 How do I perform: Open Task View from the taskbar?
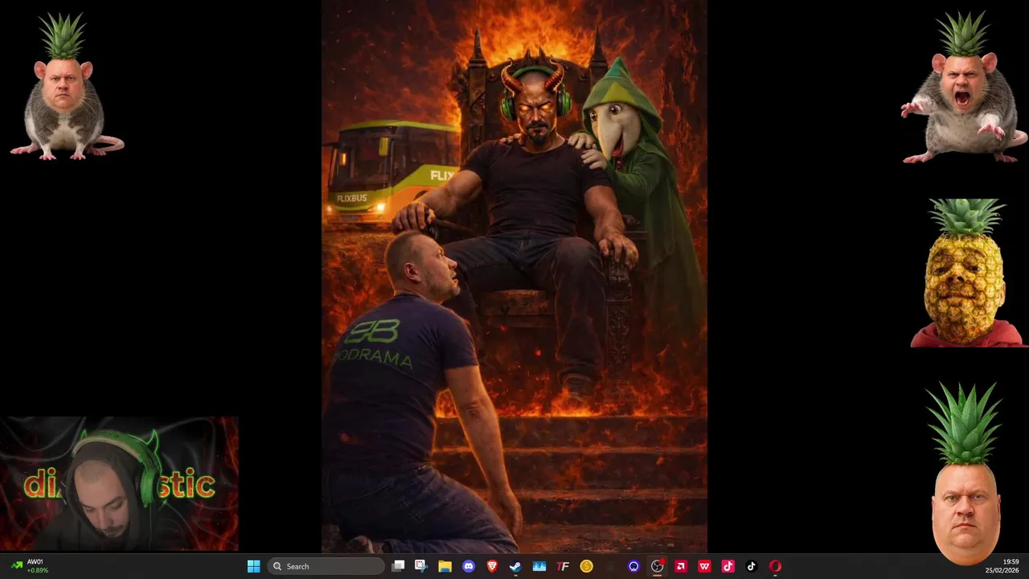point(398,566)
